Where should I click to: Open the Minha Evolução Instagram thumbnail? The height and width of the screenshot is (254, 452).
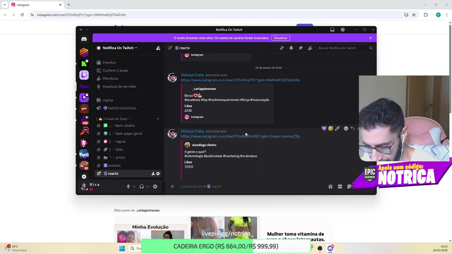pos(150,229)
